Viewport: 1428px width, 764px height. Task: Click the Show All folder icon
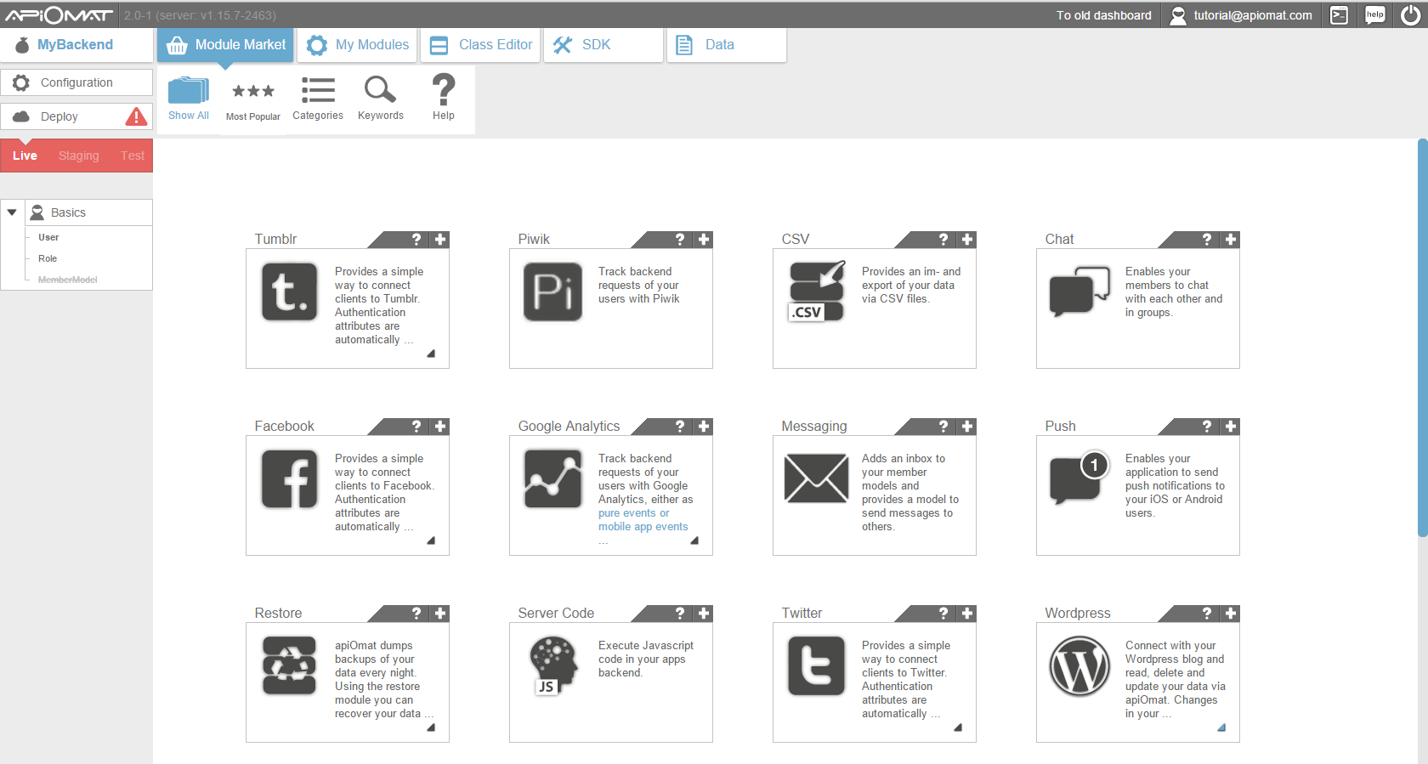(188, 91)
